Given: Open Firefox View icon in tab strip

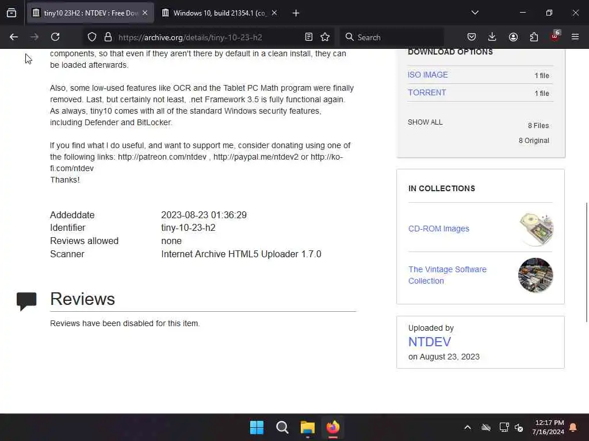Looking at the screenshot, I should [12, 13].
